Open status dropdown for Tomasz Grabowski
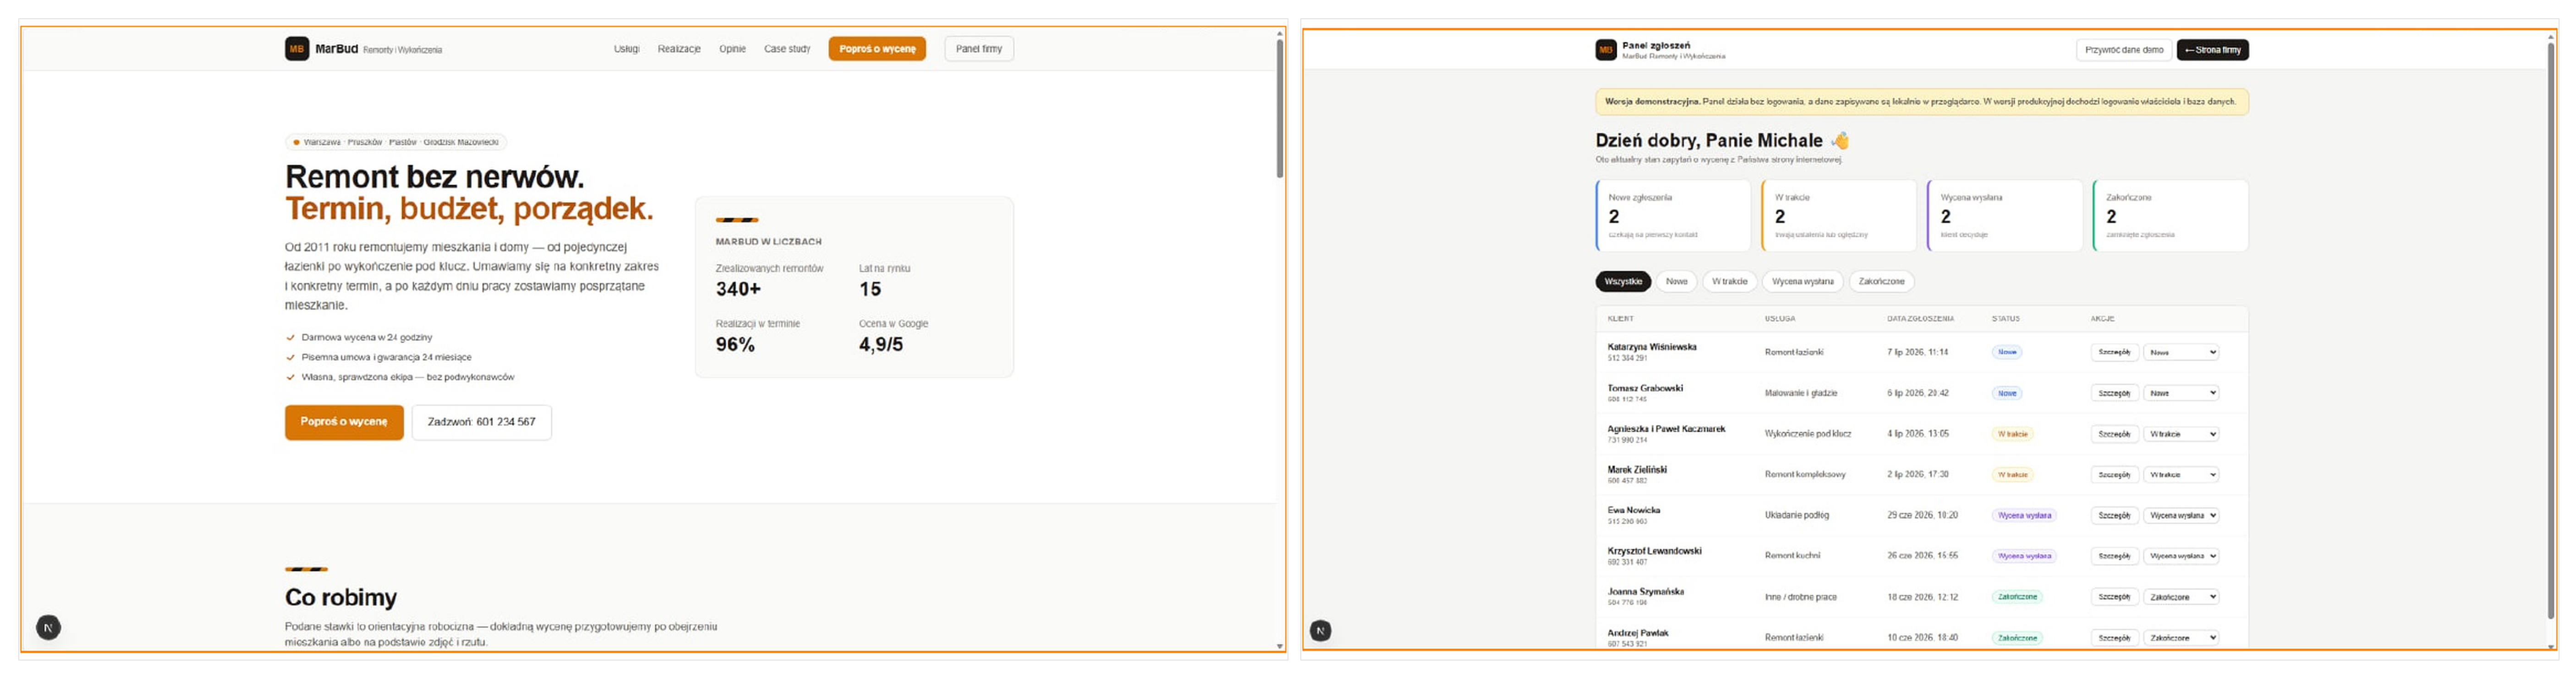The image size is (2576, 677). pyautogui.click(x=2182, y=393)
